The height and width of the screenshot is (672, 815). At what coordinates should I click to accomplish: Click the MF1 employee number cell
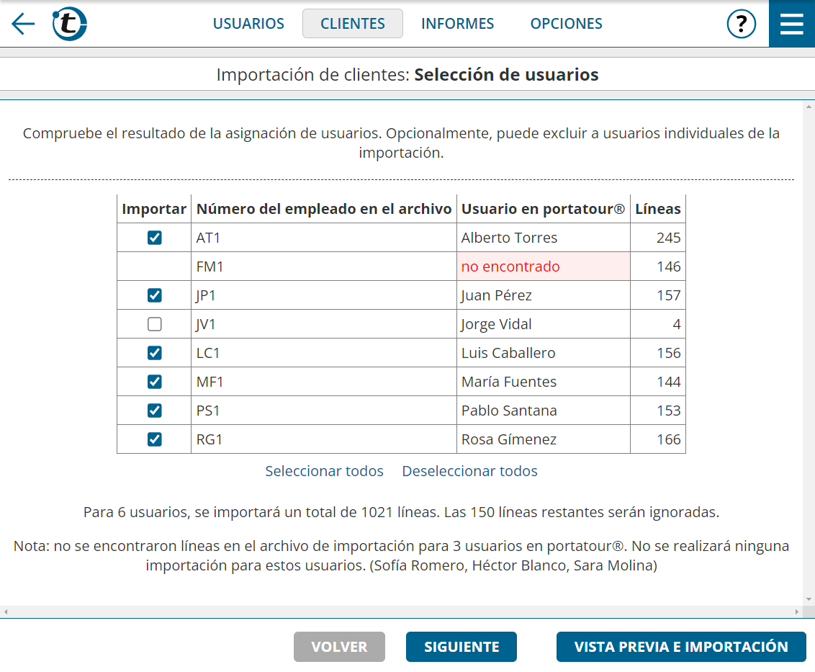pyautogui.click(x=324, y=382)
